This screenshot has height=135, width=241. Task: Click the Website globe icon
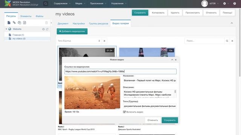(x=10, y=29)
